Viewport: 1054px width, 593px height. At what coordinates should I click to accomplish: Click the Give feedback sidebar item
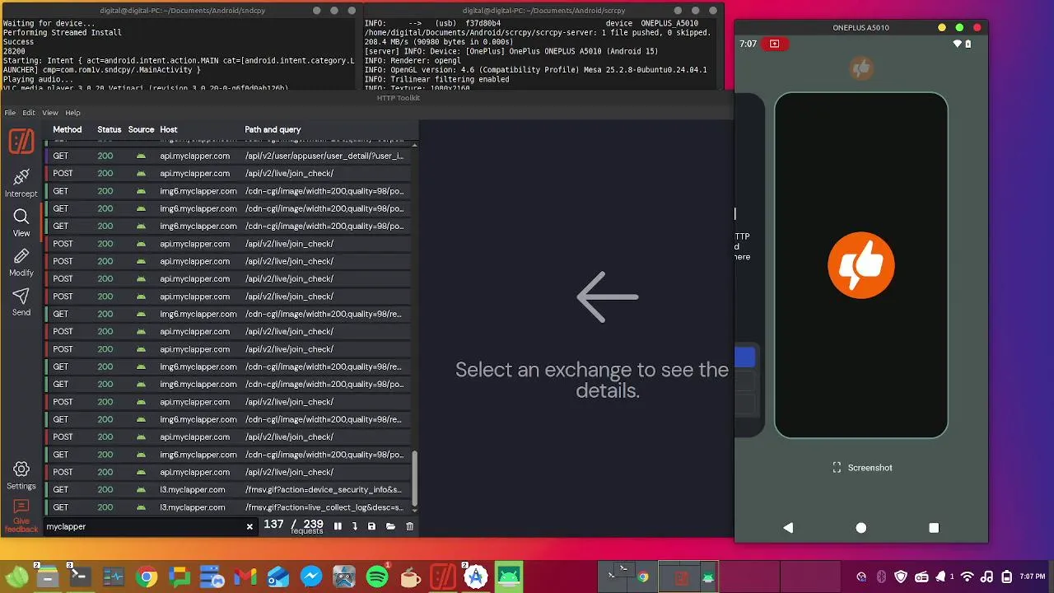[x=21, y=515]
